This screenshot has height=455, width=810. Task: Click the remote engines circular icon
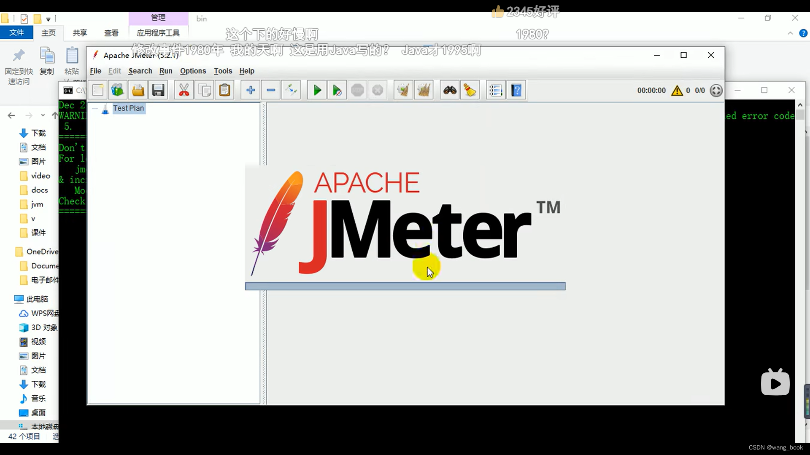[716, 91]
